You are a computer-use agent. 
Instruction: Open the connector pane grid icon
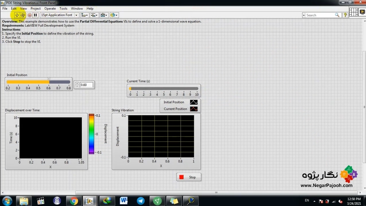353,12
